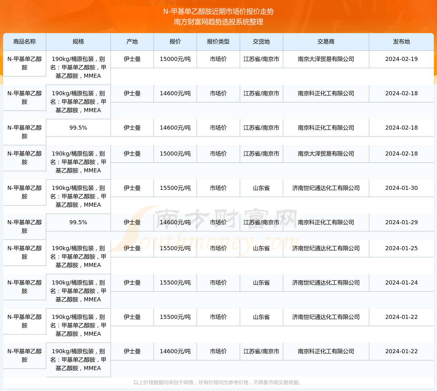Viewport: 437px width, 391px height.
Task: Click the 99.5% spec in the 2024-02-18 row
Action: coord(78,128)
